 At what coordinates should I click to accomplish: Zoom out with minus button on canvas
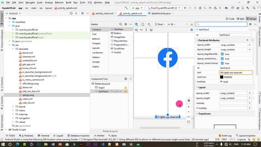click(188, 112)
